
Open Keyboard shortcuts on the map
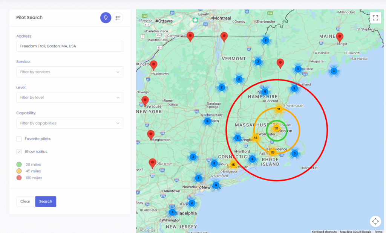324,231
